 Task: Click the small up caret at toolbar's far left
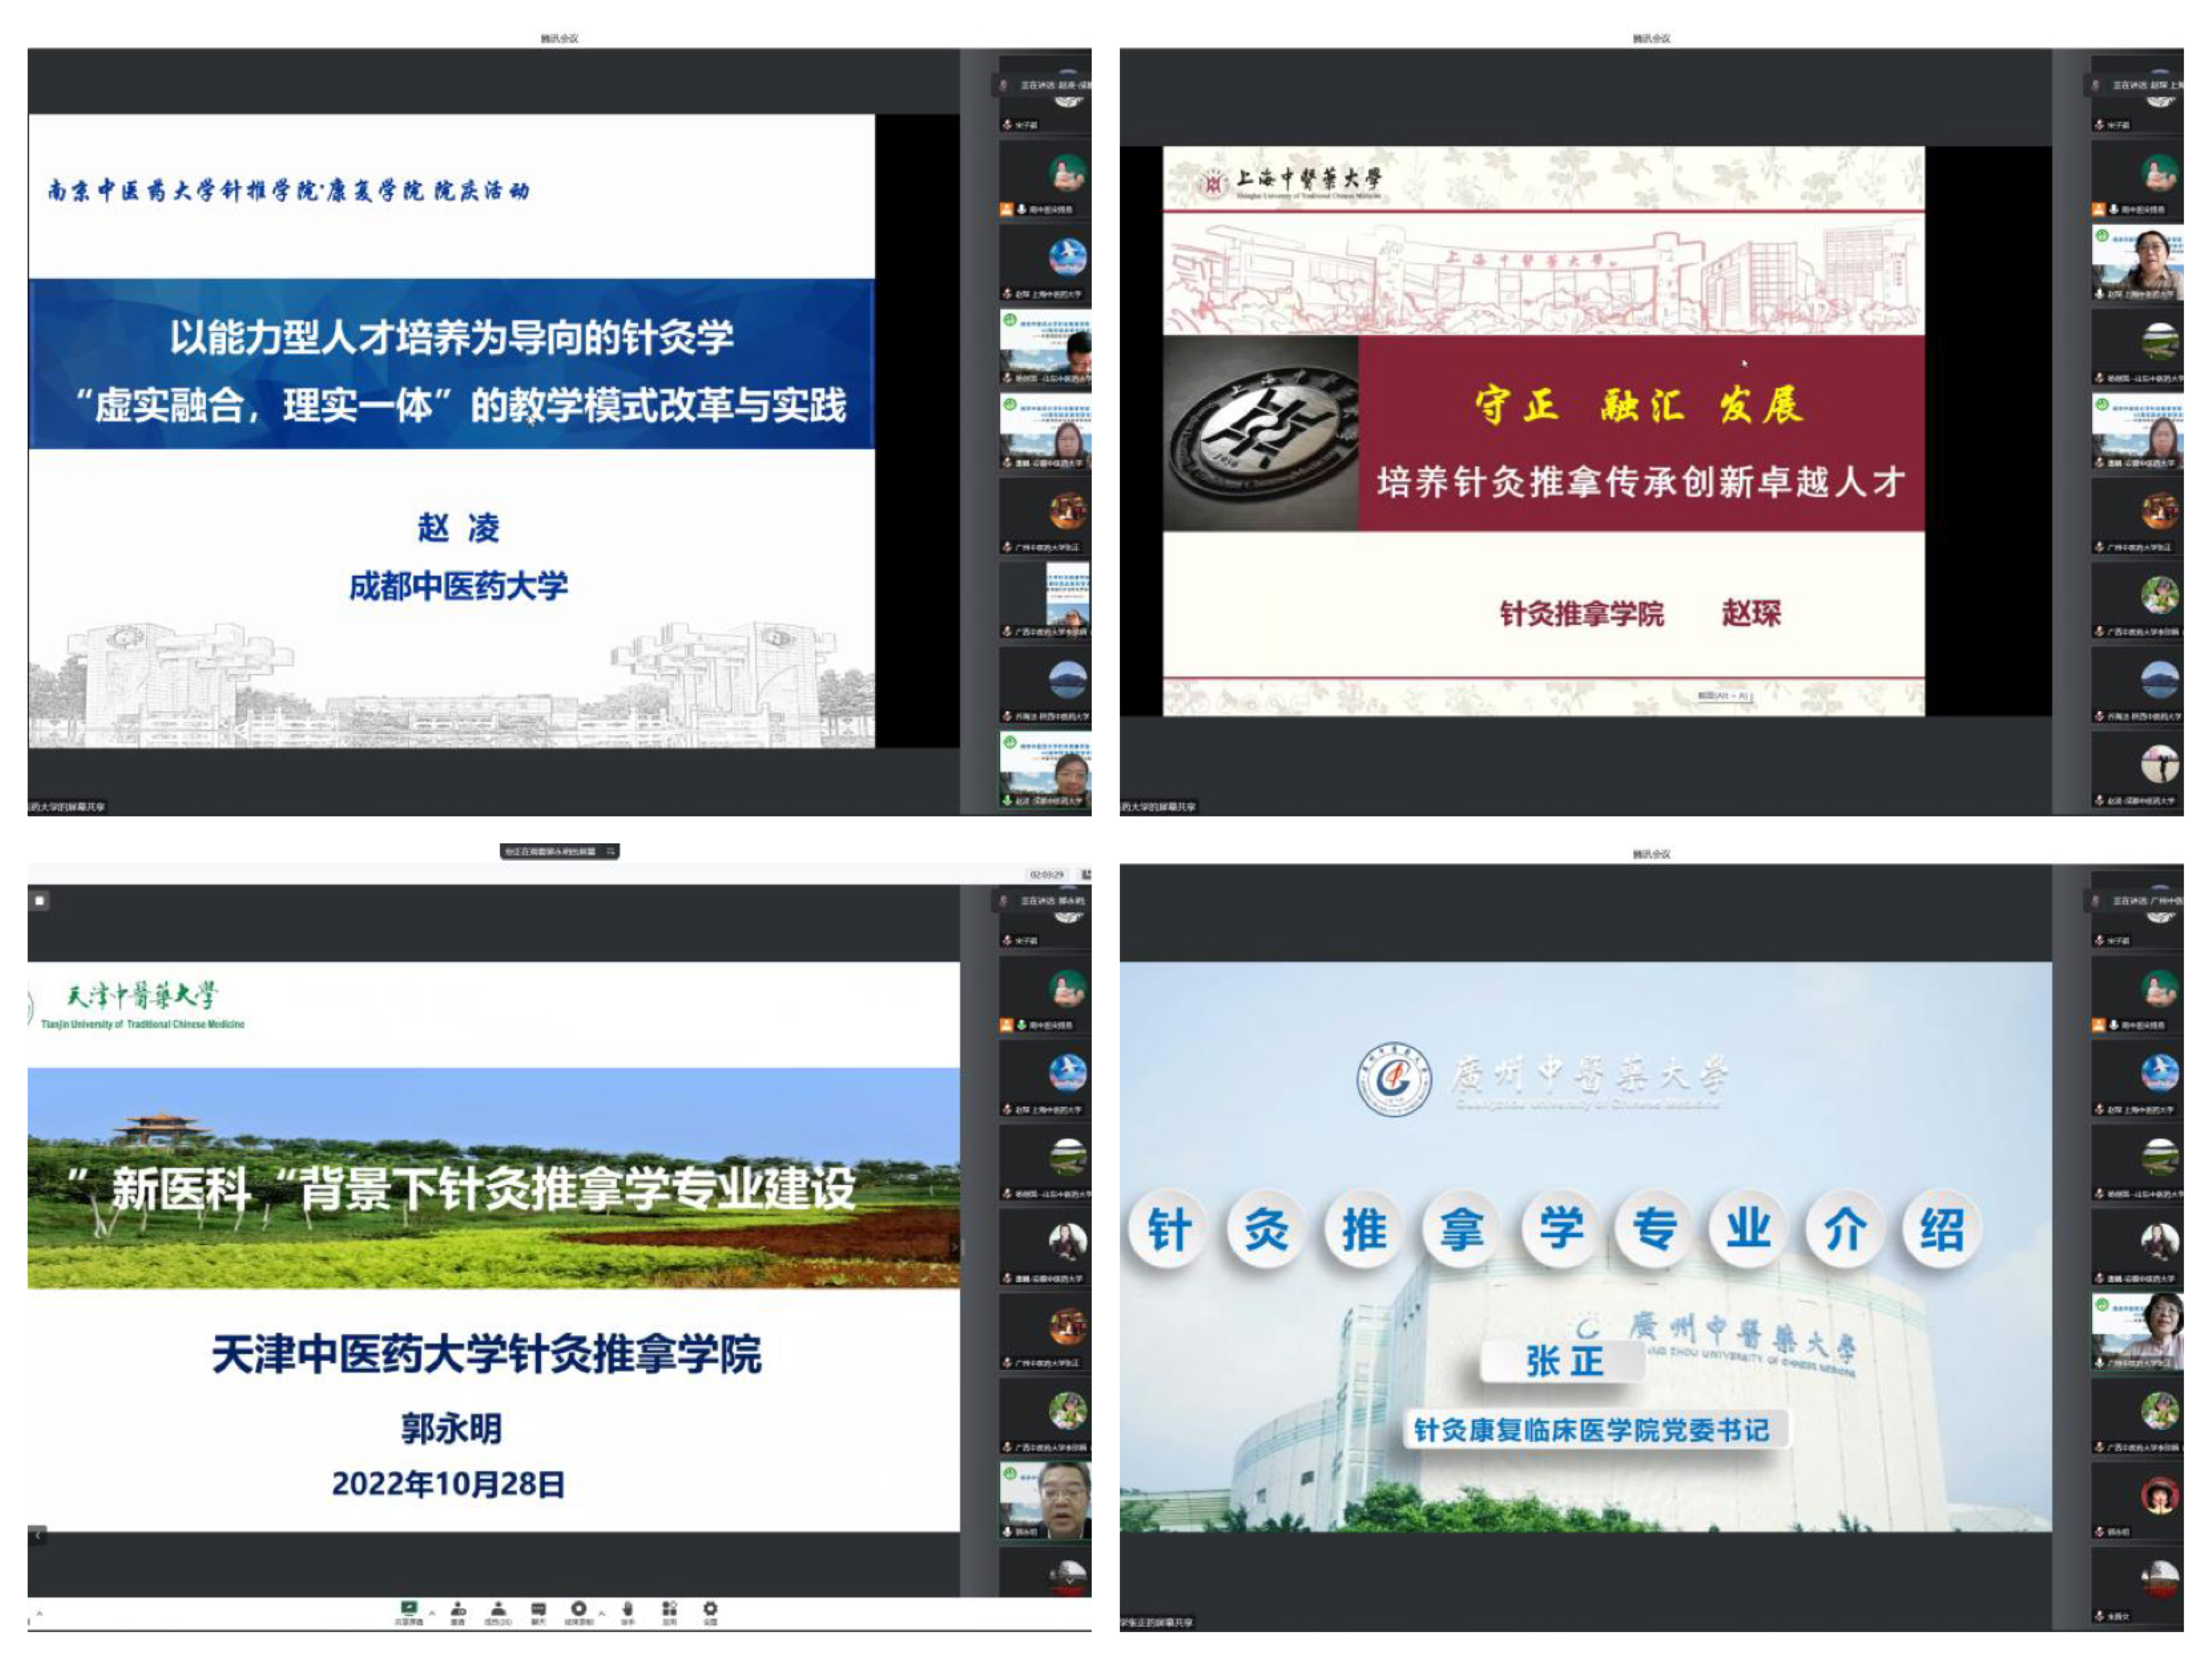tap(39, 1613)
